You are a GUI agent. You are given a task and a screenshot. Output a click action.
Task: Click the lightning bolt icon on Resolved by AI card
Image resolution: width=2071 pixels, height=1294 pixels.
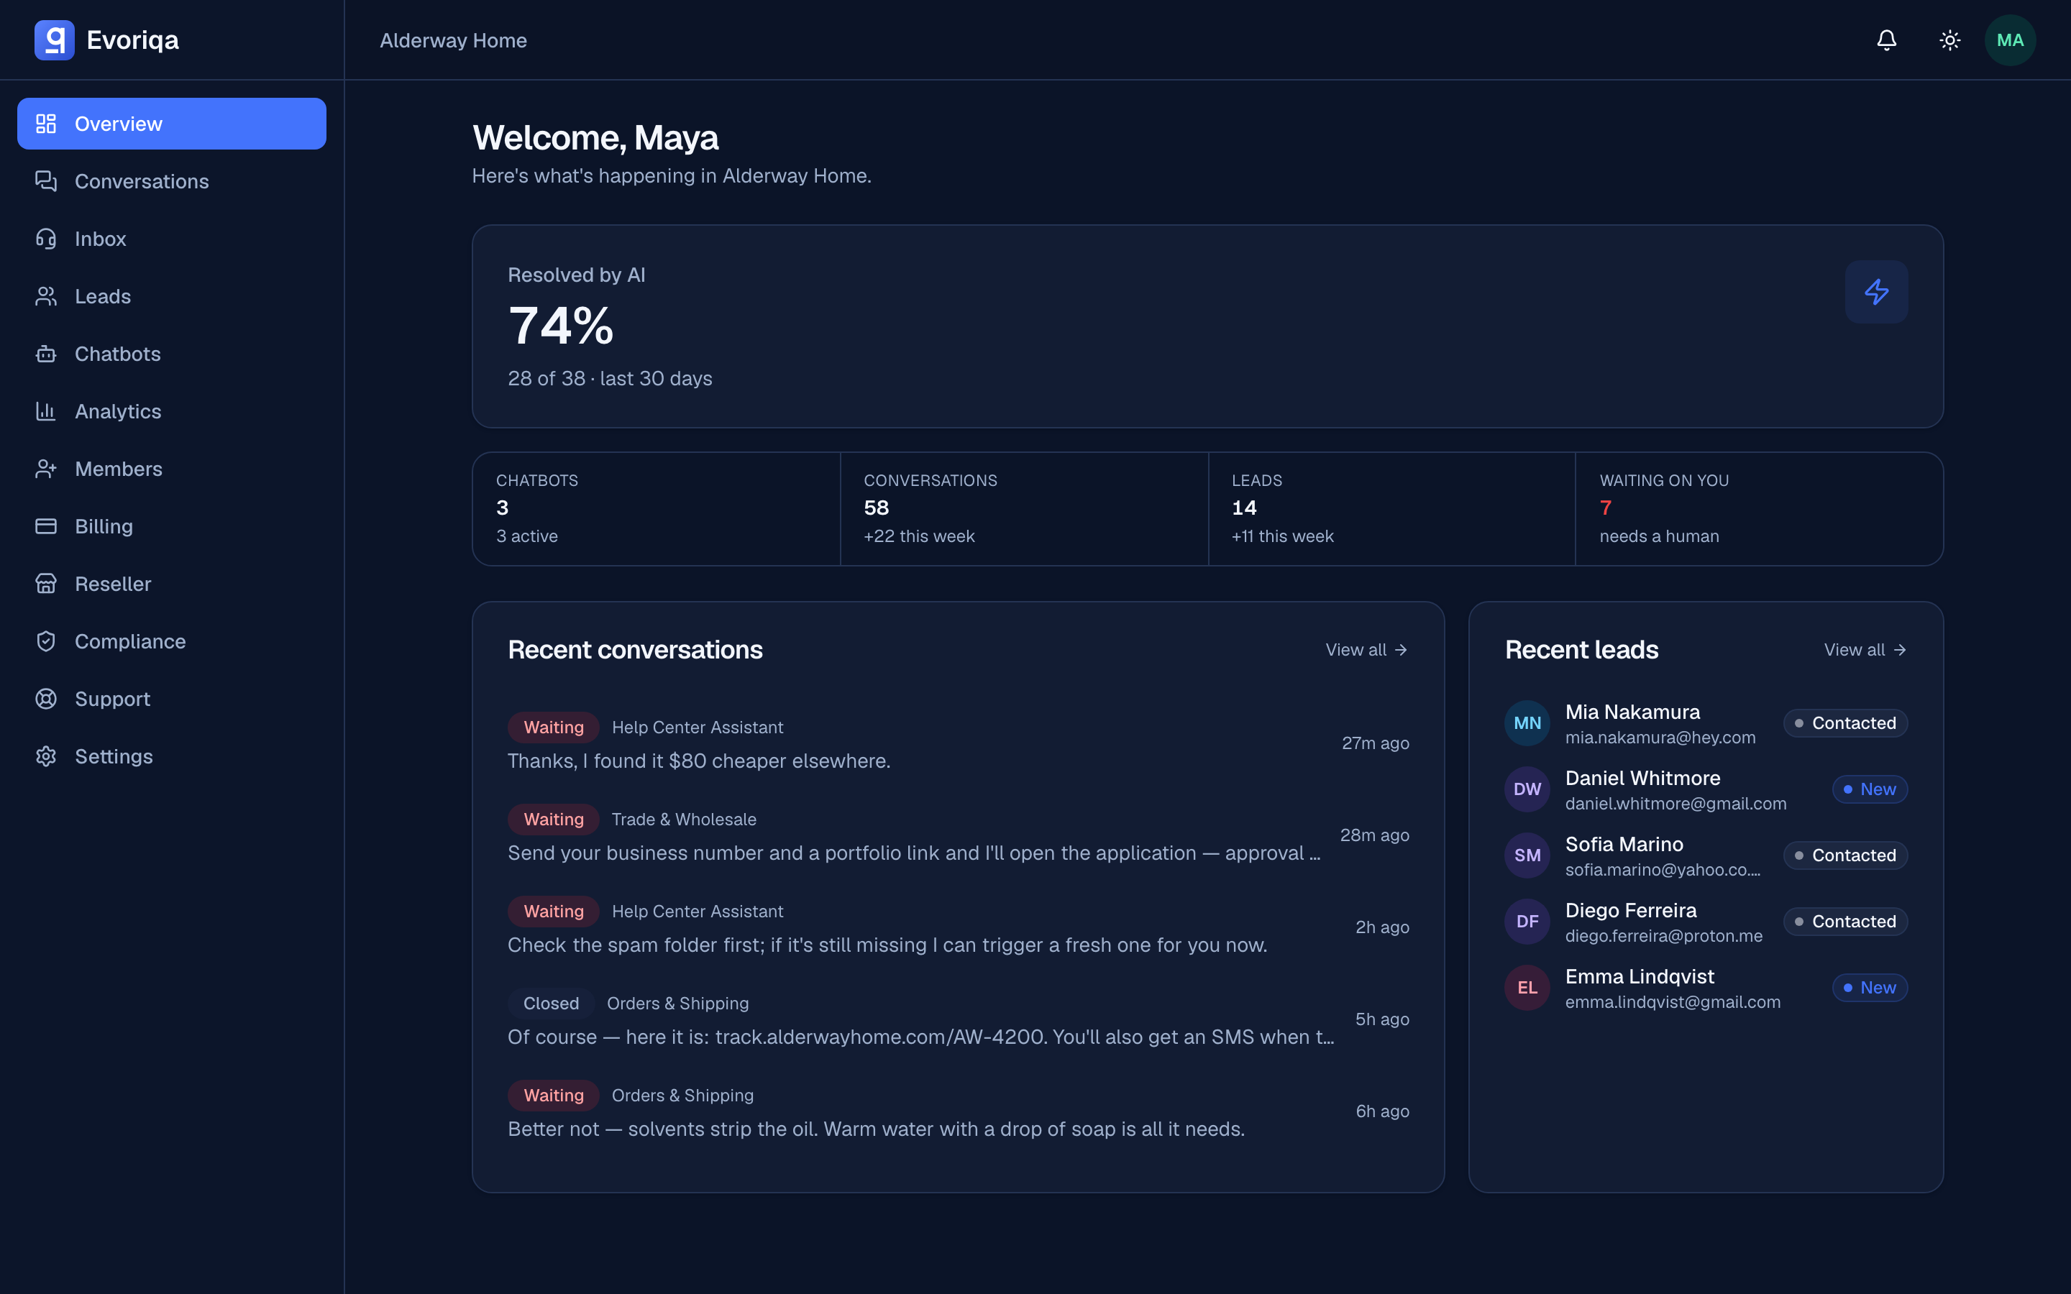[1876, 292]
